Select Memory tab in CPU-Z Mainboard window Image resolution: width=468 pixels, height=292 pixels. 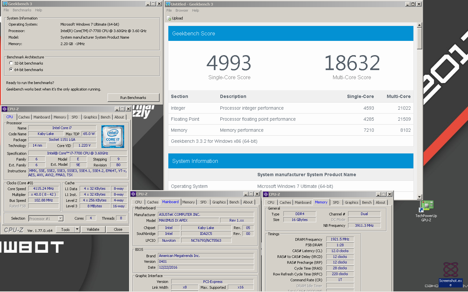pyautogui.click(x=188, y=202)
